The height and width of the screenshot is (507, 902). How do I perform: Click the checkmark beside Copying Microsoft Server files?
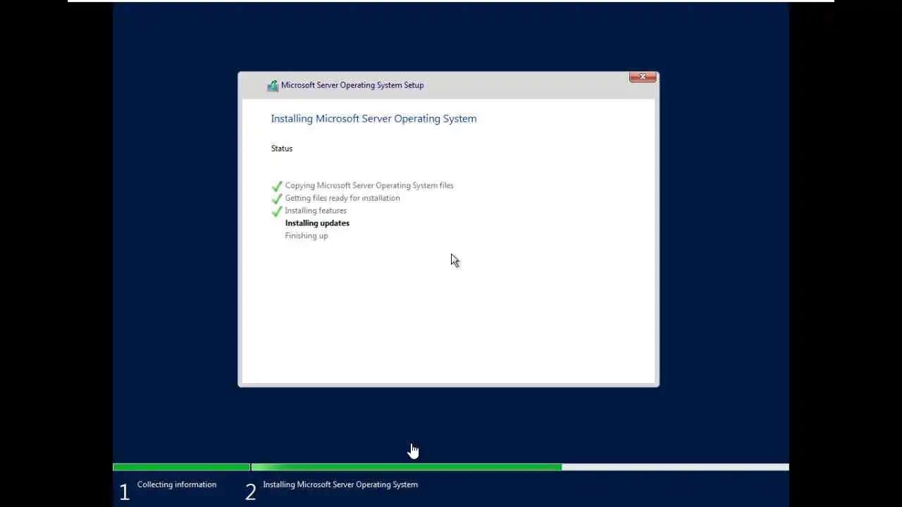pyautogui.click(x=277, y=186)
